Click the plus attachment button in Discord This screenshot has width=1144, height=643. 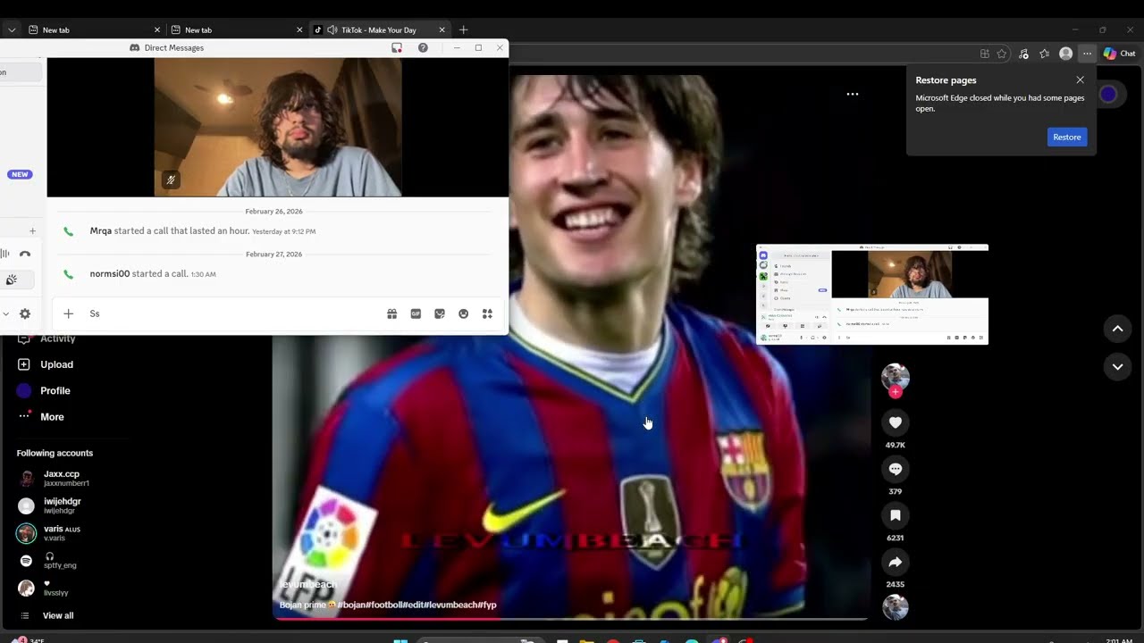(68, 313)
